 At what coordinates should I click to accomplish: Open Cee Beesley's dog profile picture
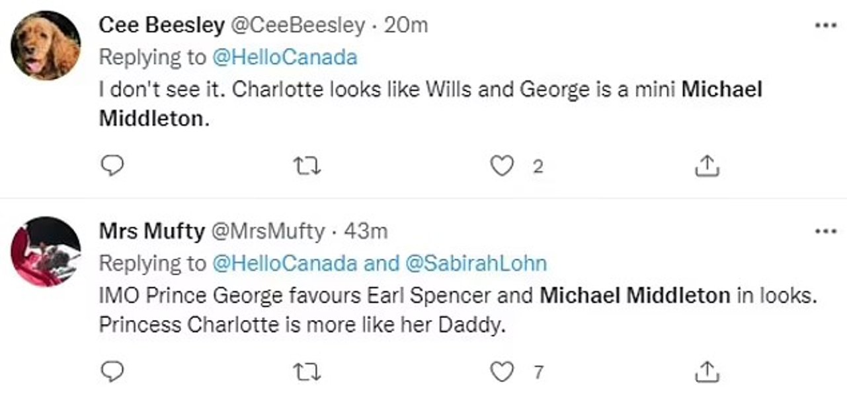[x=46, y=46]
